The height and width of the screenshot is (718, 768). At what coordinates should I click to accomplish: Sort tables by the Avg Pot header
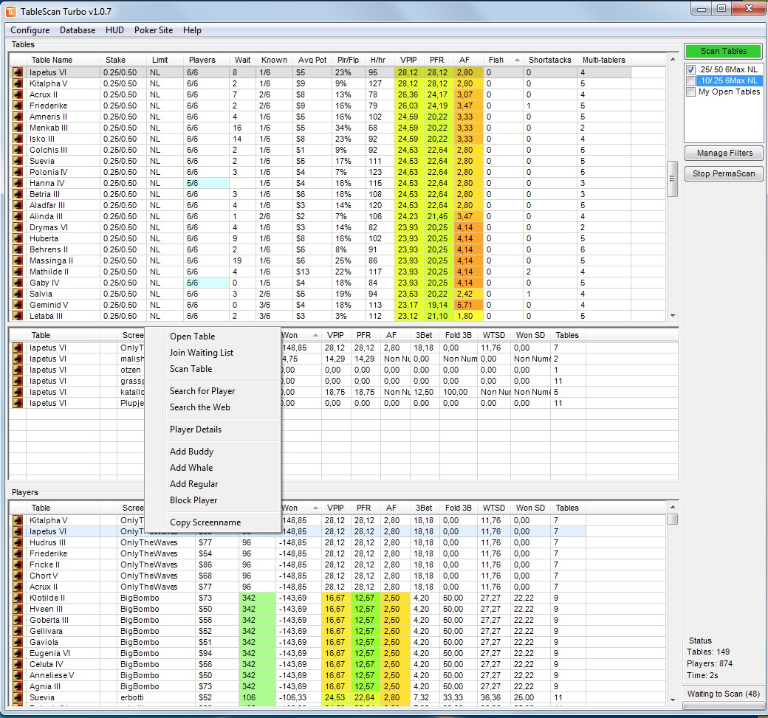(312, 60)
